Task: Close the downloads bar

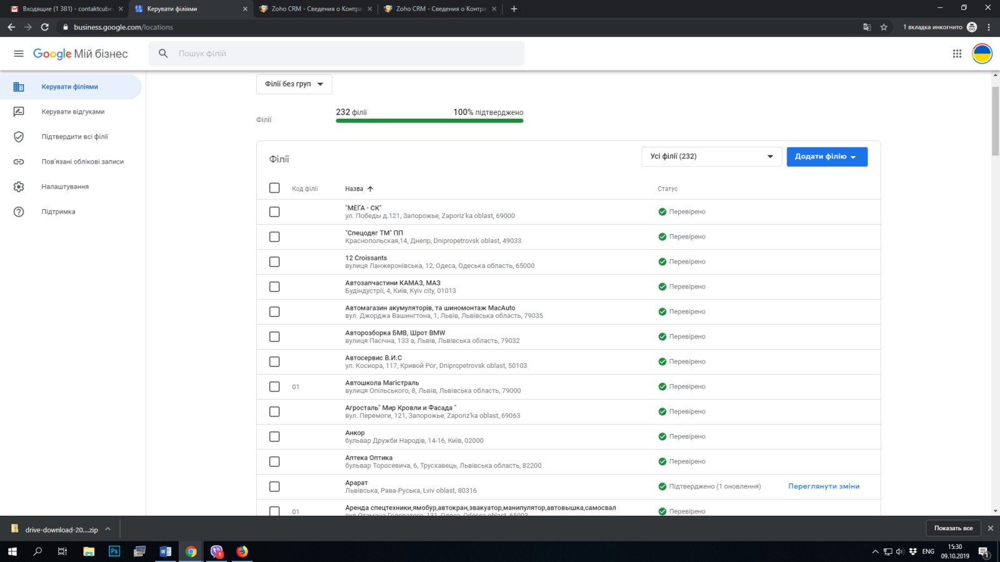Action: [x=990, y=528]
